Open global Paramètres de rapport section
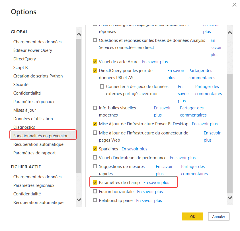240x231 pixels. point(34,153)
